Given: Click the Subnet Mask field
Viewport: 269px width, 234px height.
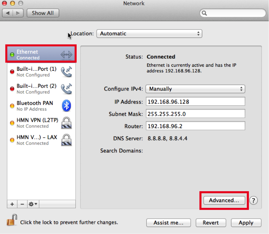Looking at the screenshot, I should click(x=195, y=114).
